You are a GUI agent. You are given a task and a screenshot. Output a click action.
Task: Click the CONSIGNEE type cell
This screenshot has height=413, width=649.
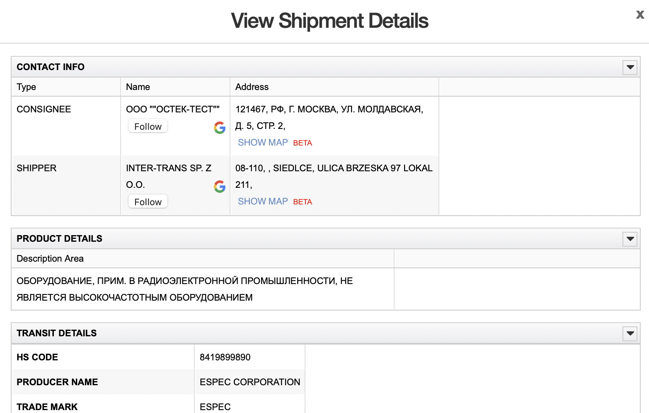44,109
